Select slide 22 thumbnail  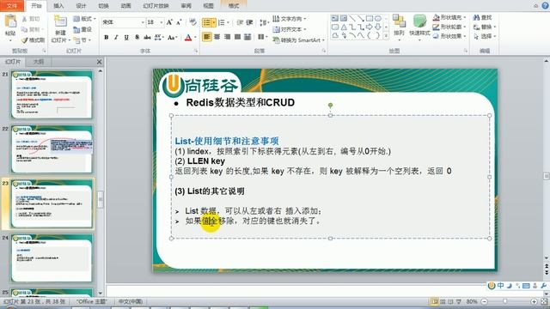click(52, 149)
